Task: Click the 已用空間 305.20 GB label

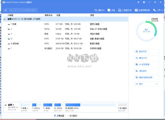Action: (155, 20)
